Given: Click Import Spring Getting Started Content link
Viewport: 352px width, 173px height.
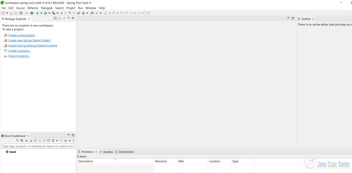Looking at the screenshot, I should click(x=33, y=46).
